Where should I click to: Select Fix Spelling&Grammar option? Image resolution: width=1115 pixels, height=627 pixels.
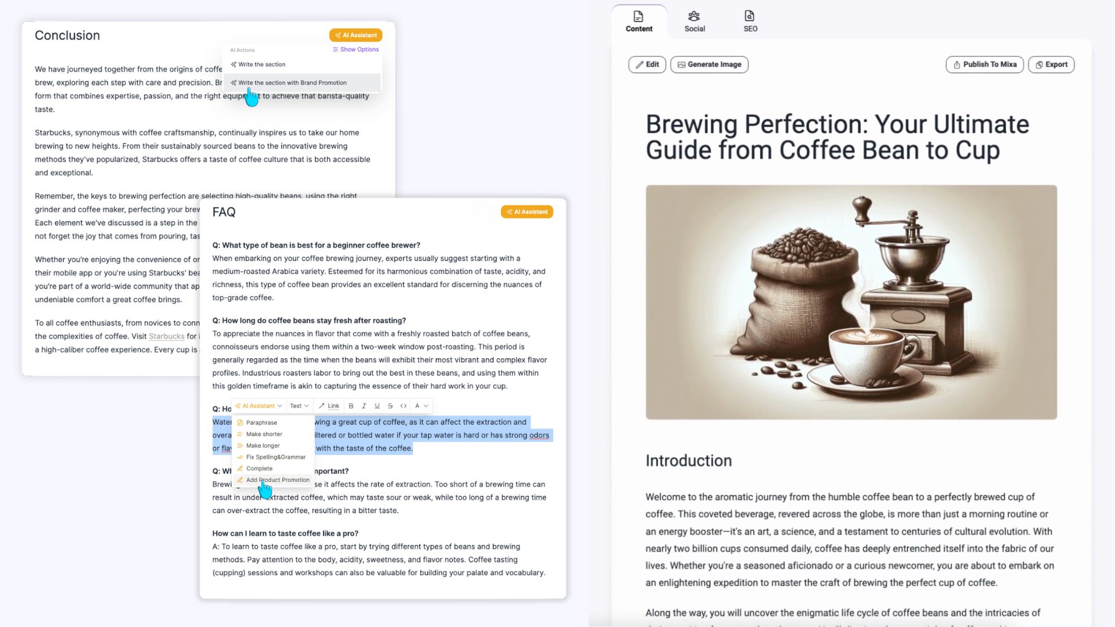(275, 457)
